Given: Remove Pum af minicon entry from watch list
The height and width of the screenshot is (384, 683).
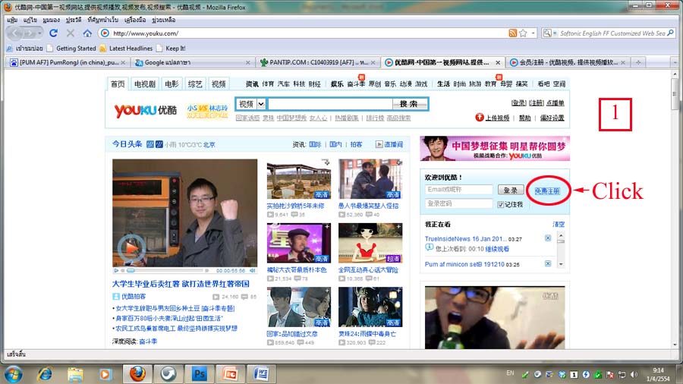Looking at the screenshot, I should (x=548, y=264).
